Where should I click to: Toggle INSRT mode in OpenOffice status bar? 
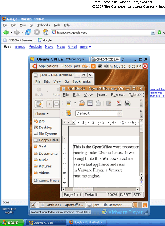pos(125,195)
